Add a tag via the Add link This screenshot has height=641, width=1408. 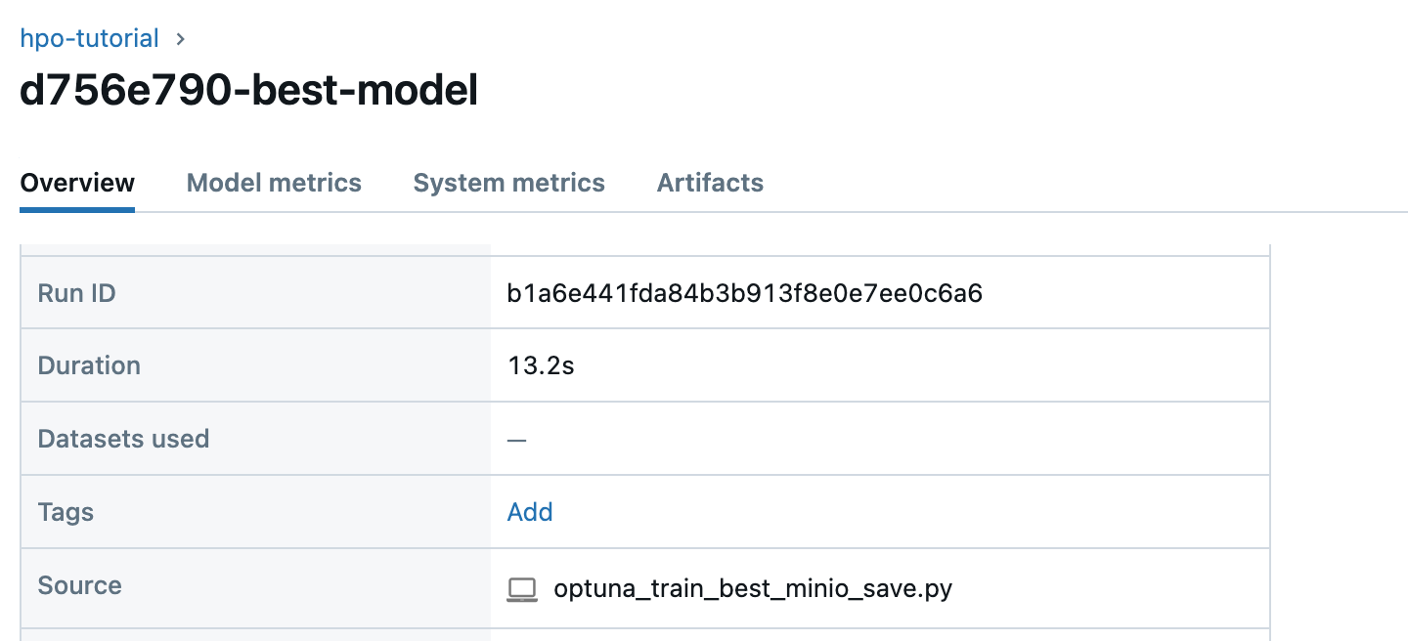pyautogui.click(x=530, y=512)
